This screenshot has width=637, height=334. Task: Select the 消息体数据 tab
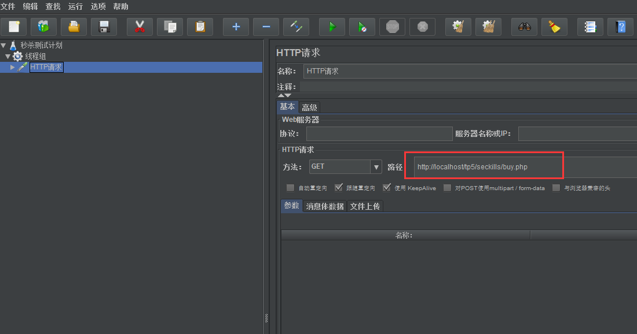click(325, 206)
